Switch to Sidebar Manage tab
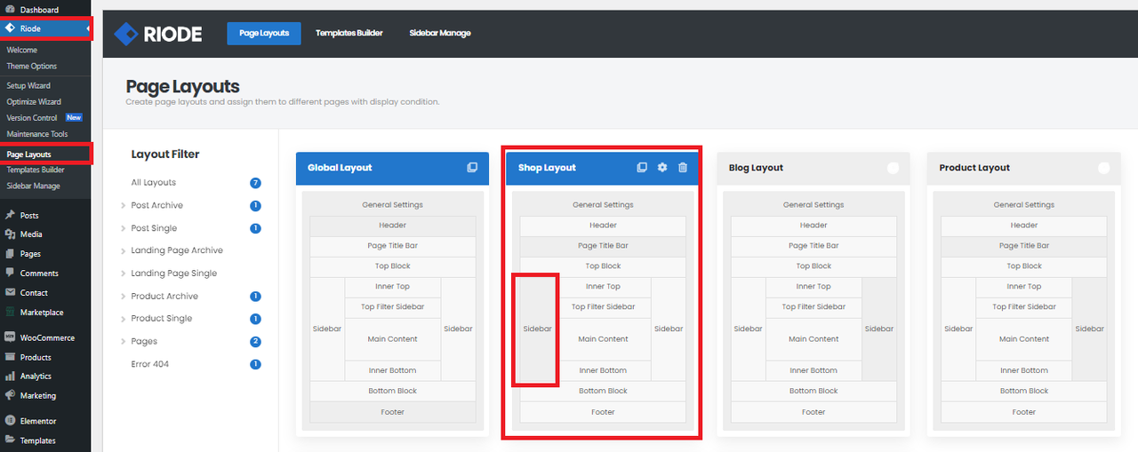This screenshot has height=452, width=1138. [440, 33]
